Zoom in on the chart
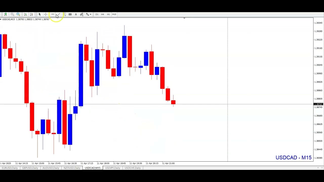This screenshot has height=182, width=324. 12,14
